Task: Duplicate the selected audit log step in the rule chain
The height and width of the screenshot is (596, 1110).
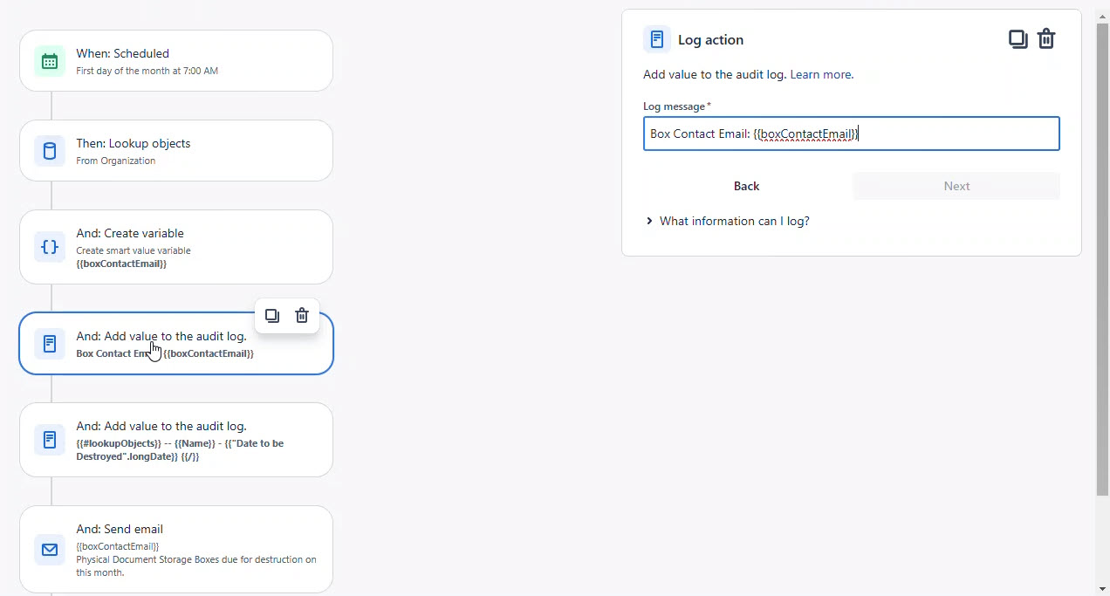Action: pyautogui.click(x=272, y=316)
